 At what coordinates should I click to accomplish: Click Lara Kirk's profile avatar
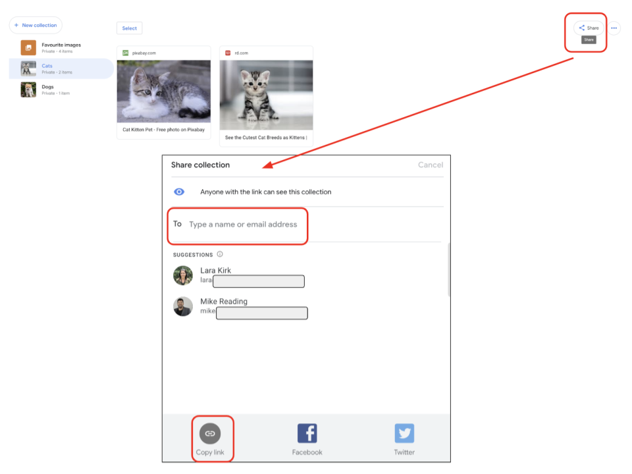[183, 275]
